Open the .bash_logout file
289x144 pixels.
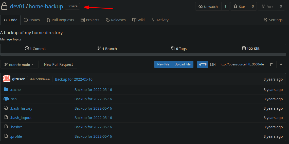click(21, 118)
